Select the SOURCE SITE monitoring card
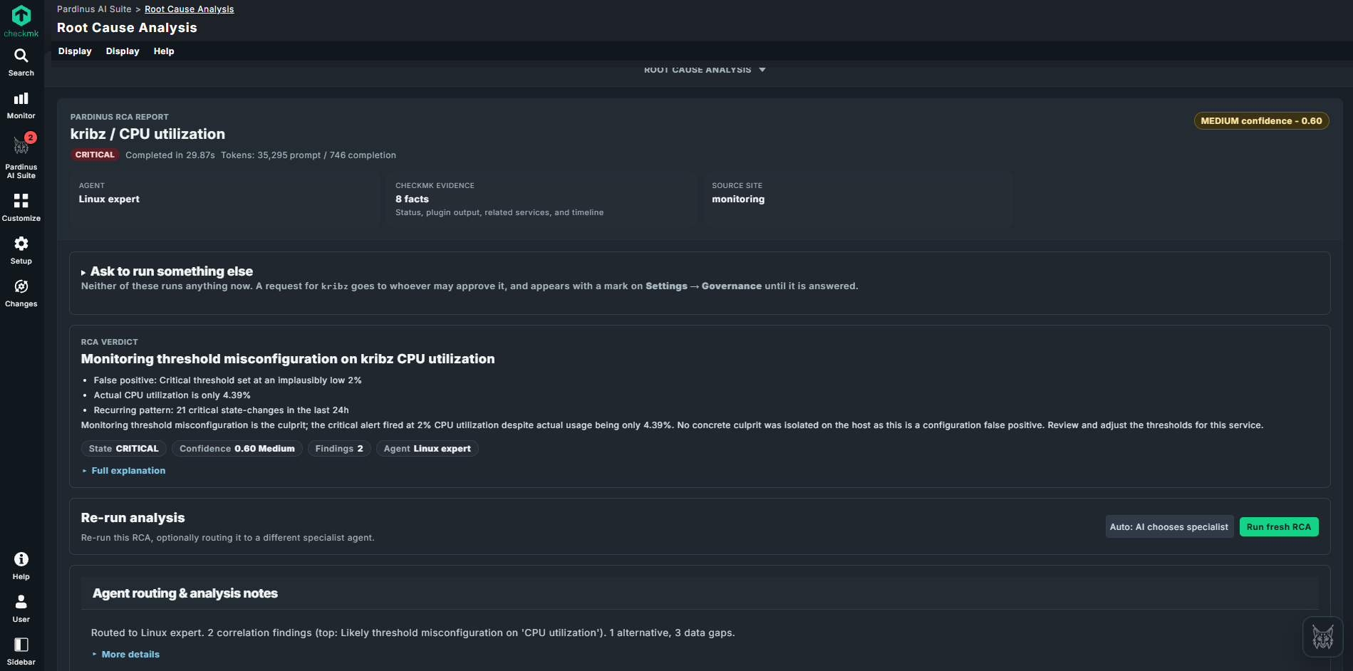This screenshot has height=671, width=1353. point(858,199)
